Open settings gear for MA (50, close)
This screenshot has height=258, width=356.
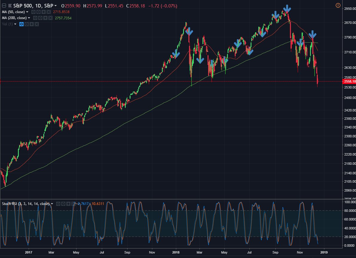[x=38, y=12]
